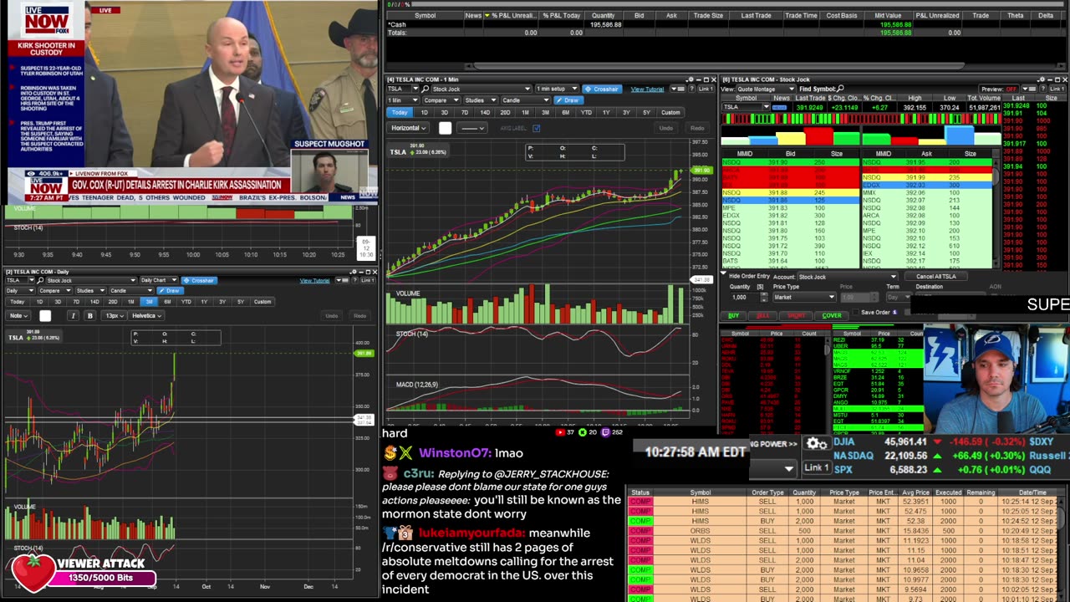
Task: Open the Daily Chart setup dropdown
Action: [x=158, y=280]
